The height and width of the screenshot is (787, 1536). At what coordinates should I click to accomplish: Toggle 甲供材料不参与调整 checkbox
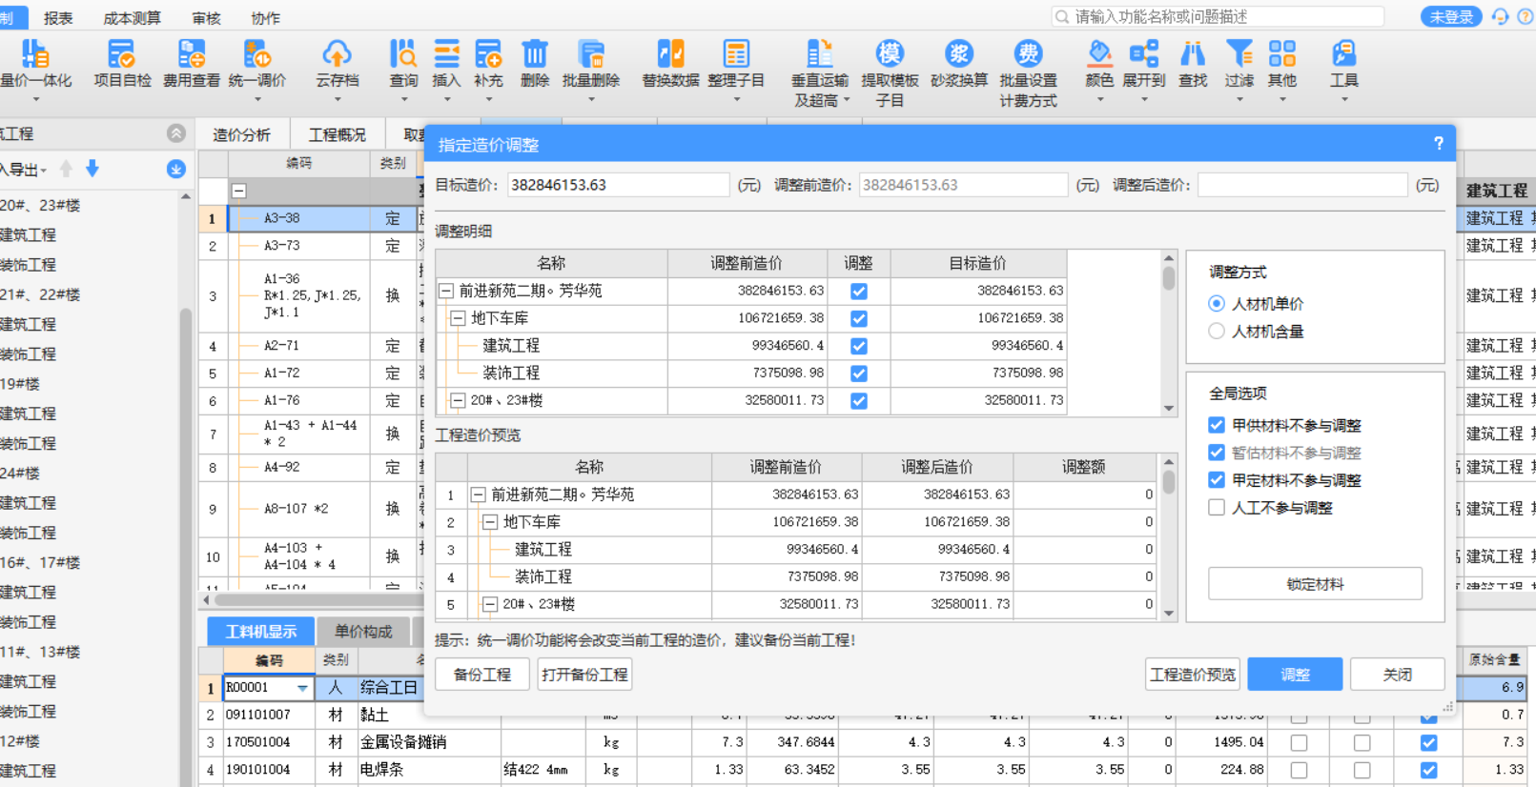click(x=1217, y=425)
